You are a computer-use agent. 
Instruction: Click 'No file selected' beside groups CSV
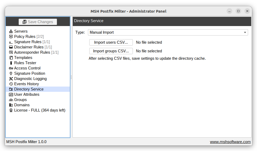[149, 51]
